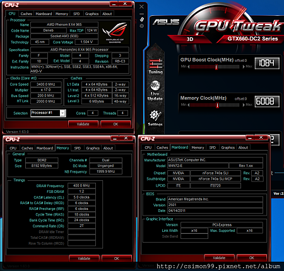
Task: Select CPU tab in the CPU-Z Memory window
Action: tap(13, 148)
